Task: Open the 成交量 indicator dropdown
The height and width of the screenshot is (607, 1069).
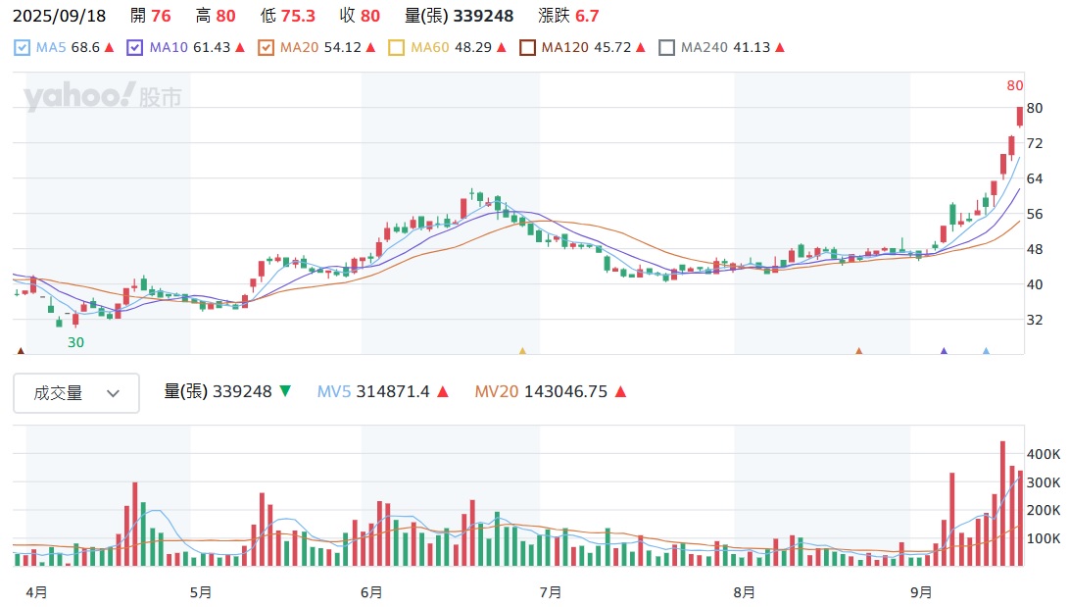Action: tap(76, 393)
